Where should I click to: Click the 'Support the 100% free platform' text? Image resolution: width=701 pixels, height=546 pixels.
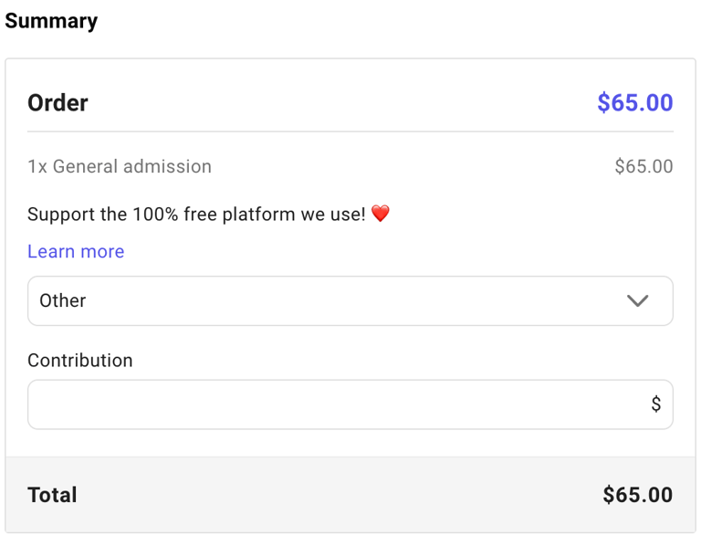pyautogui.click(x=197, y=215)
